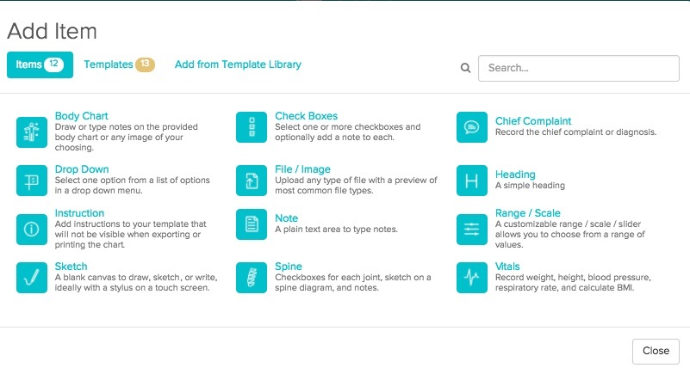Click the Spine diagram icon
Viewport: 690px width, 374px height.
252,278
